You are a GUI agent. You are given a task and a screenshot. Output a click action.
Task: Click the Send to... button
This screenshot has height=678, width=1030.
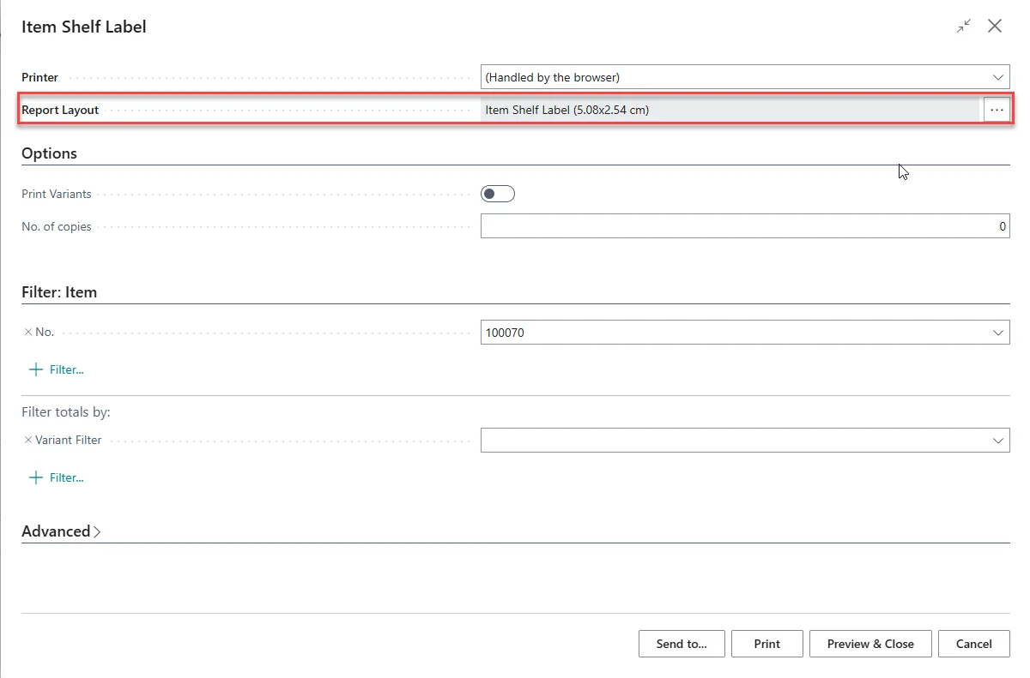[682, 644]
